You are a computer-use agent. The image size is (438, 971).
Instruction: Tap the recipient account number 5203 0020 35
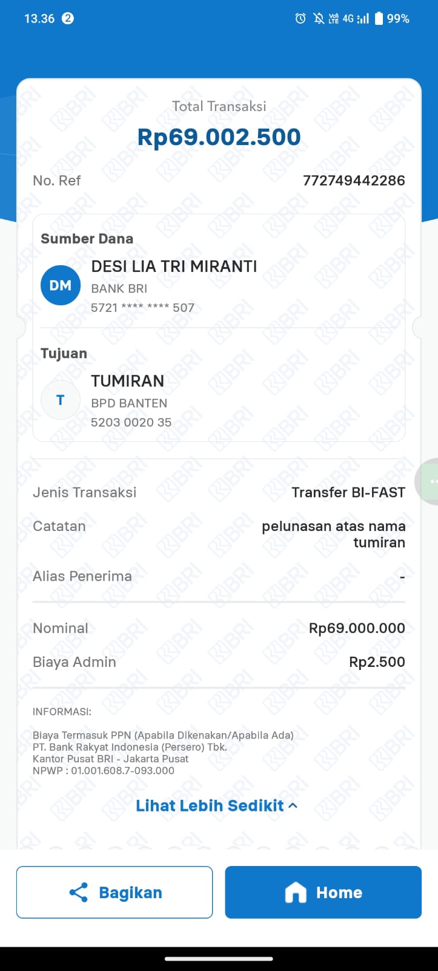[131, 422]
